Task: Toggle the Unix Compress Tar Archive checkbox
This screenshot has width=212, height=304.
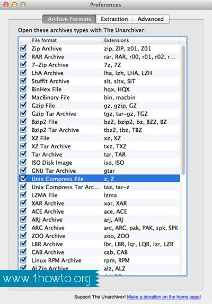Action: (23, 187)
